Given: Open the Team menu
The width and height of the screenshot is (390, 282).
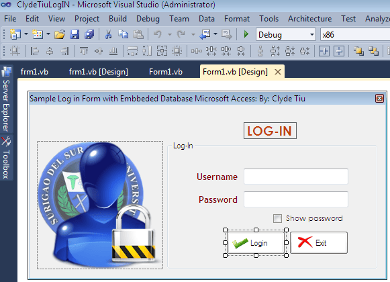Looking at the screenshot, I should click(179, 19).
